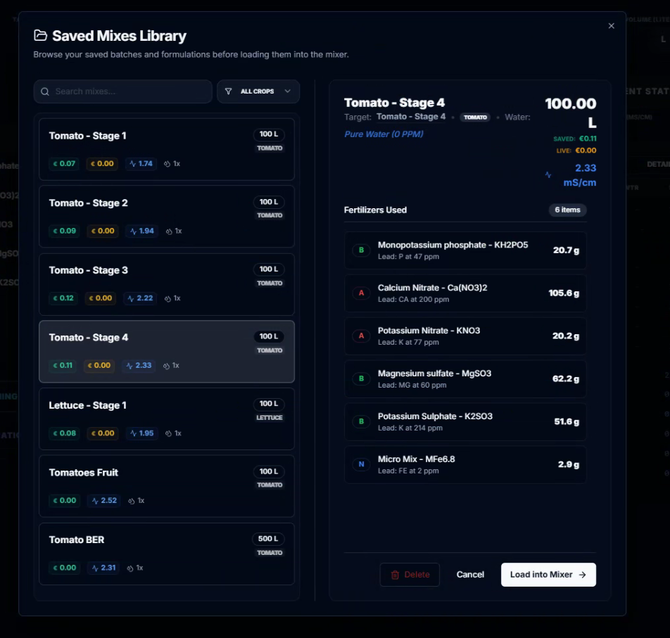Viewport: 670px width, 638px height.
Task: Click the A tank icon for Calcium Nitrate
Action: pos(361,293)
